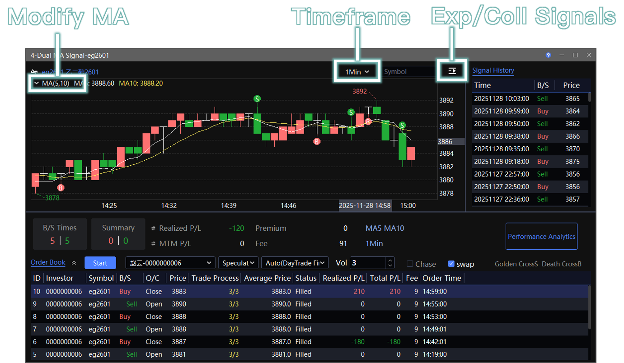
Task: Click the topmost green S sell marker on chart
Action: [x=257, y=98]
